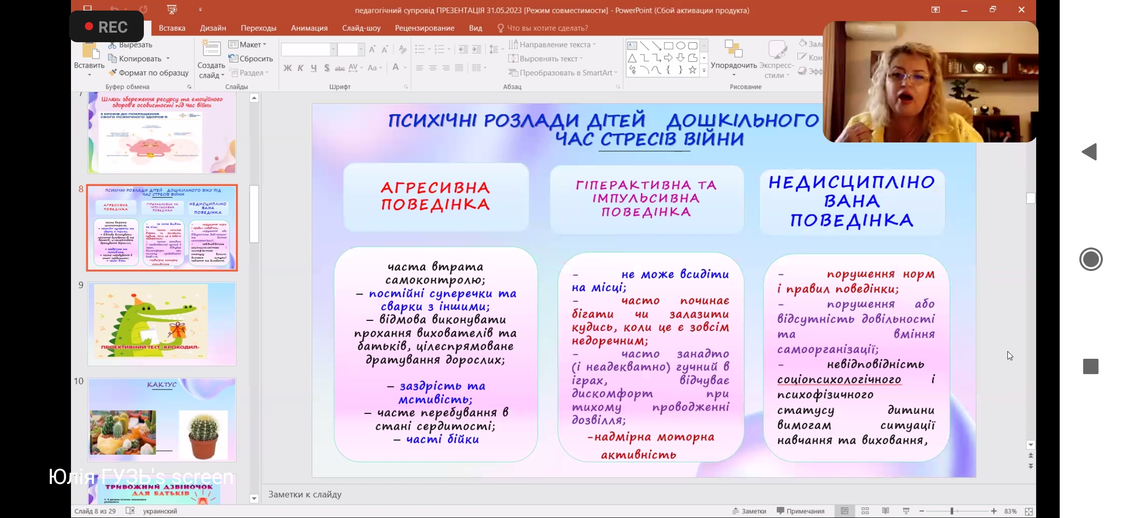Select slide 10 Кактус thumbnail
This screenshot has height=518, width=1122.
(162, 420)
